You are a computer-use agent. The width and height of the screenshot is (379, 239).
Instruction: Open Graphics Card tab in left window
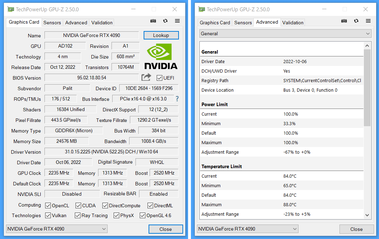(x=24, y=22)
